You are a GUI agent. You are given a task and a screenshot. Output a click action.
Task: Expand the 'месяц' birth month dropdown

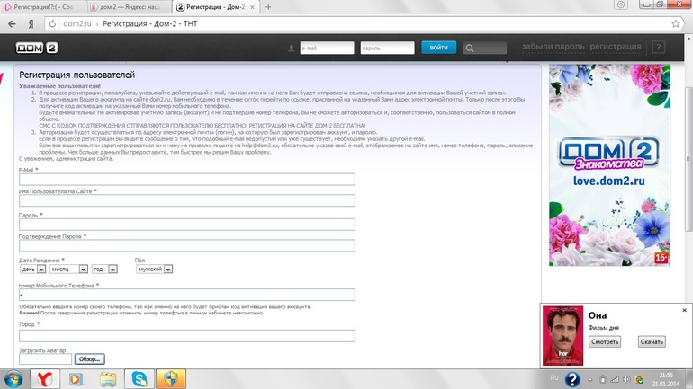click(x=69, y=269)
